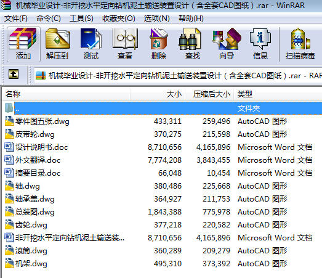Click the icon of 轴承盖.dwg
The image size is (322, 278).
point(9,198)
